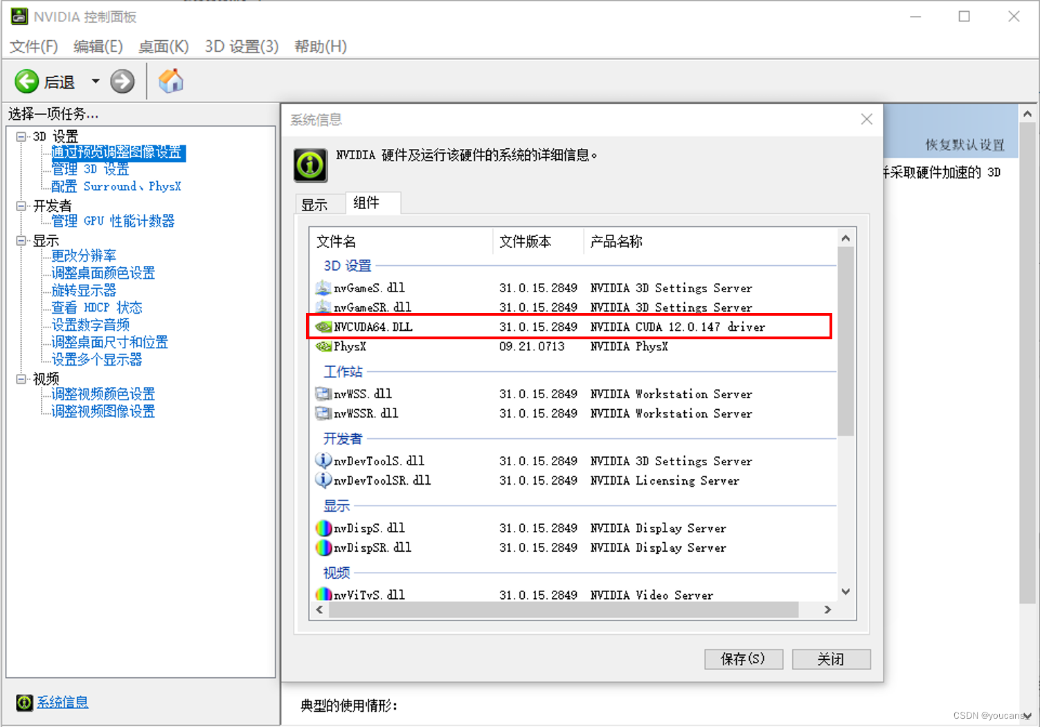Select 更改分辨率 in the tree
Image resolution: width=1040 pixels, height=727 pixels.
(84, 255)
